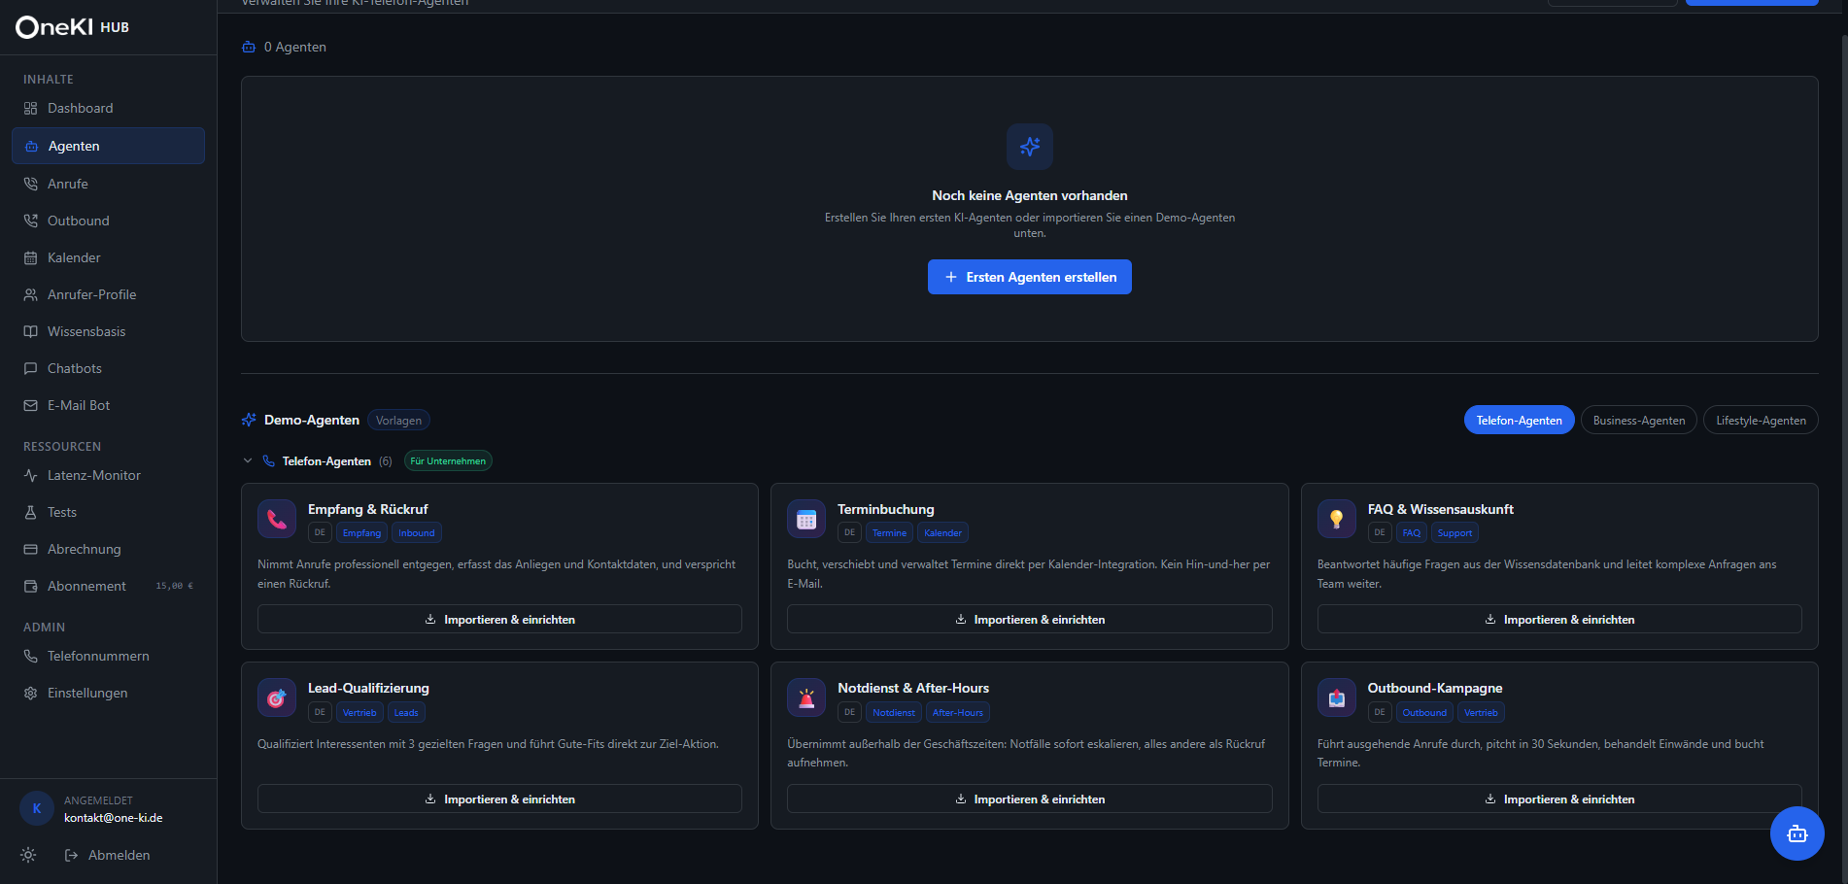Click the E-Mail Bot envelope icon
Image resolution: width=1848 pixels, height=884 pixels.
pyautogui.click(x=30, y=405)
